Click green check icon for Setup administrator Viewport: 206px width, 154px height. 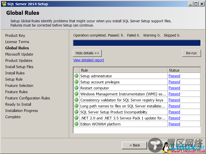[76, 76]
